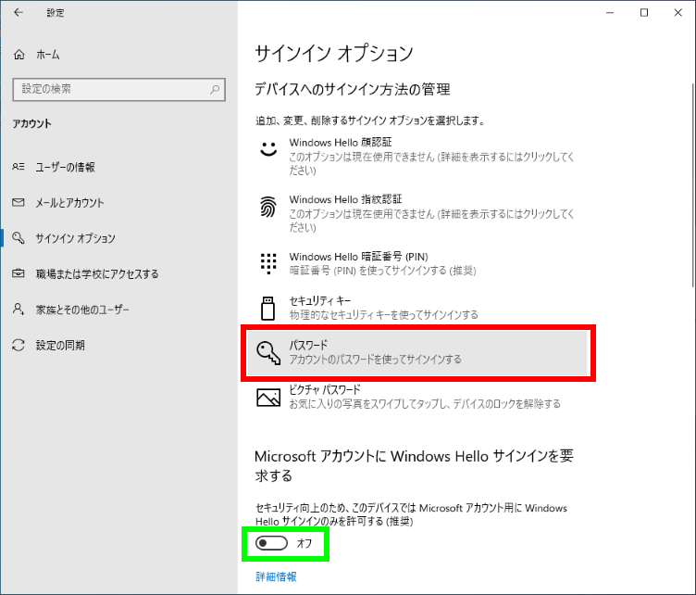This screenshot has width=696, height=595.
Task: Click the アカウント section heading
Action: (x=32, y=123)
